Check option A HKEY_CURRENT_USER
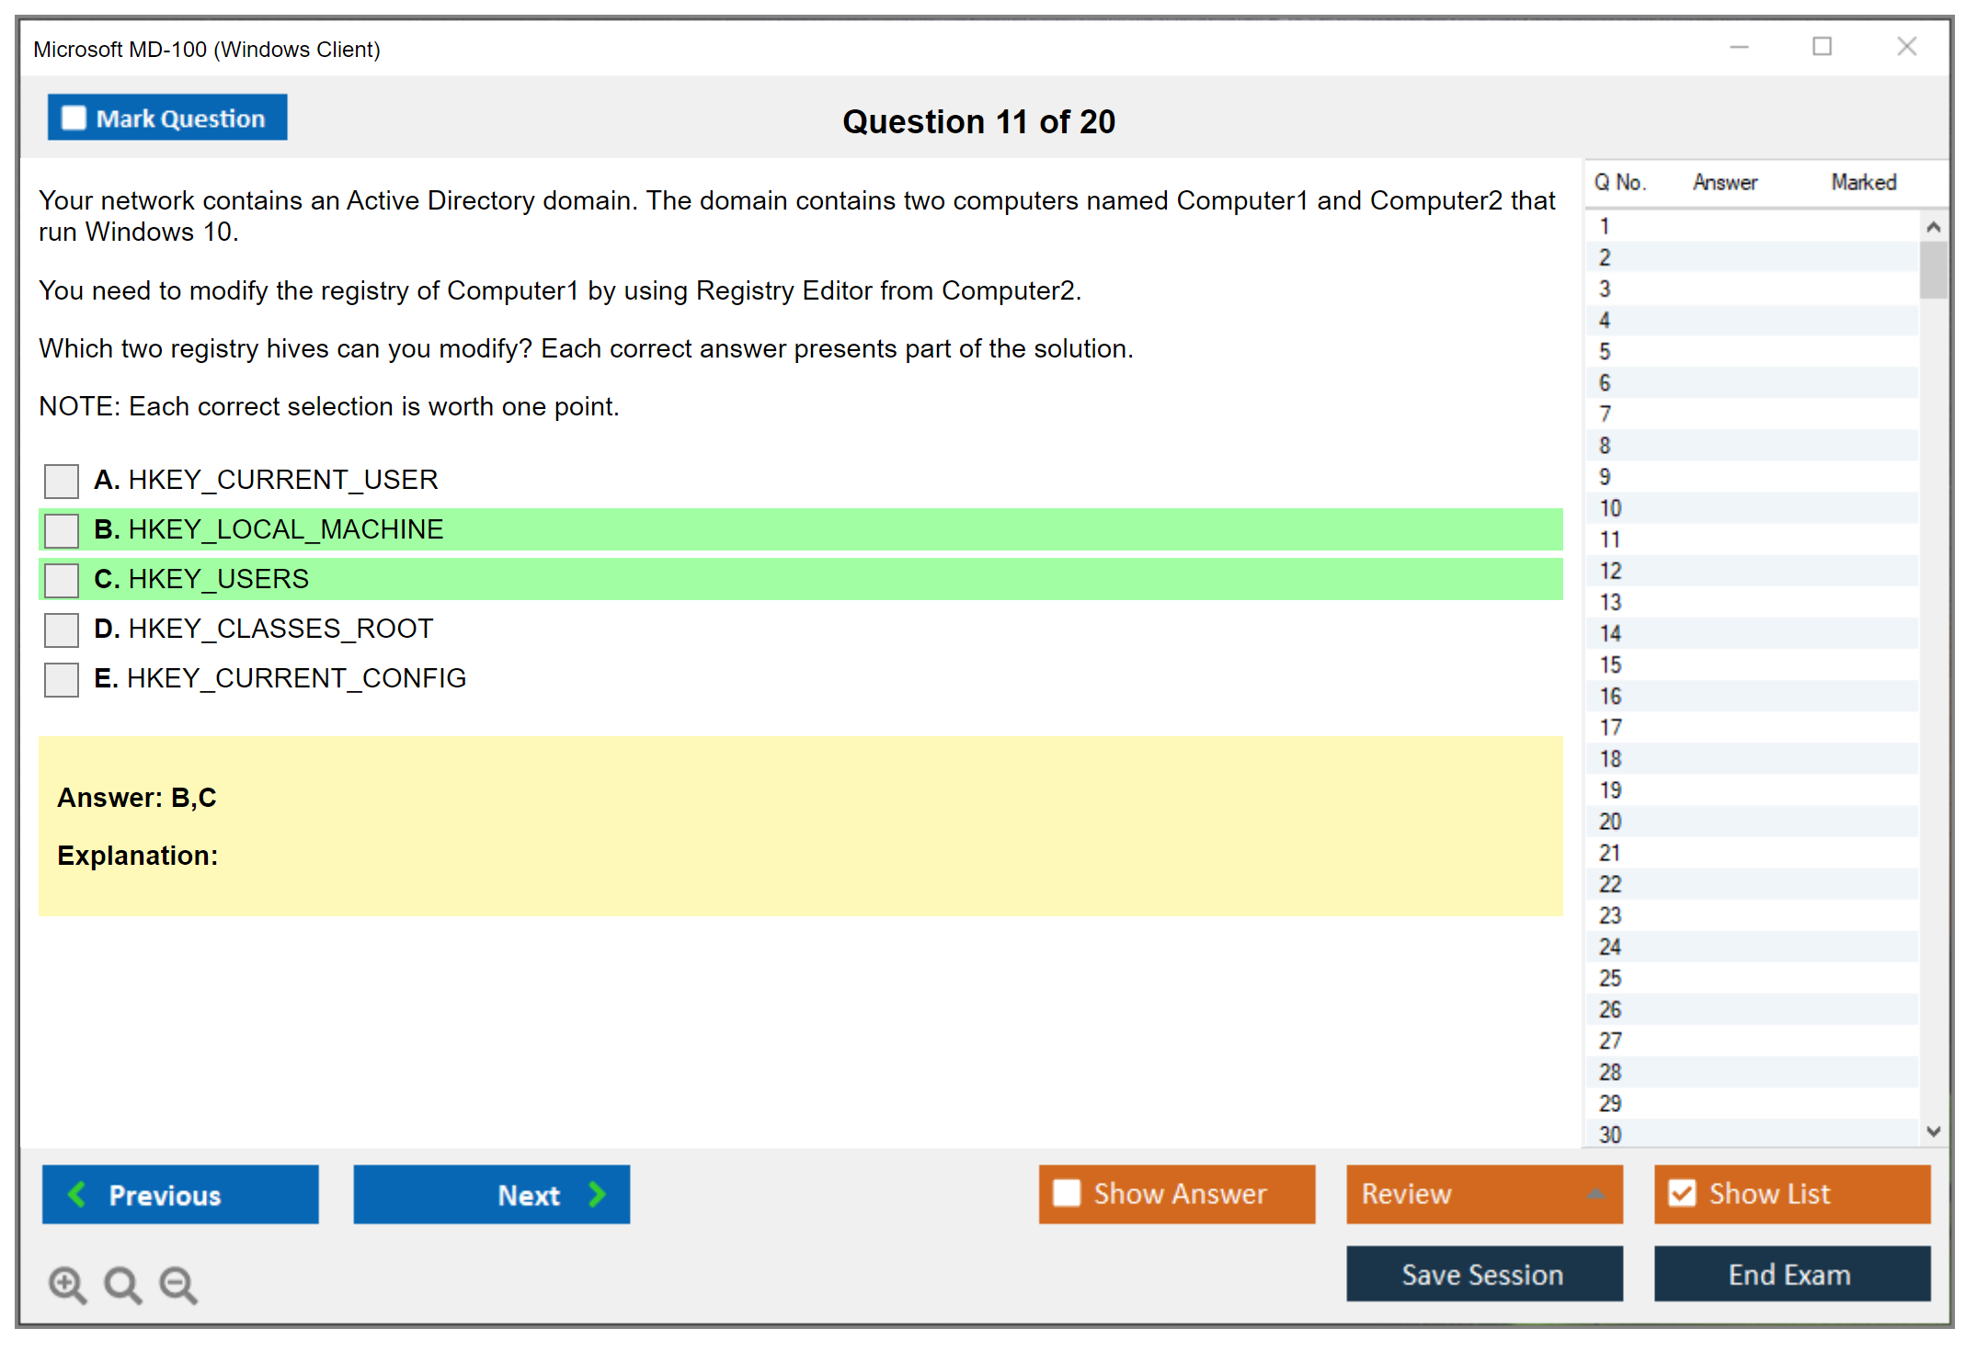Image resolution: width=1977 pixels, height=1351 pixels. tap(62, 481)
